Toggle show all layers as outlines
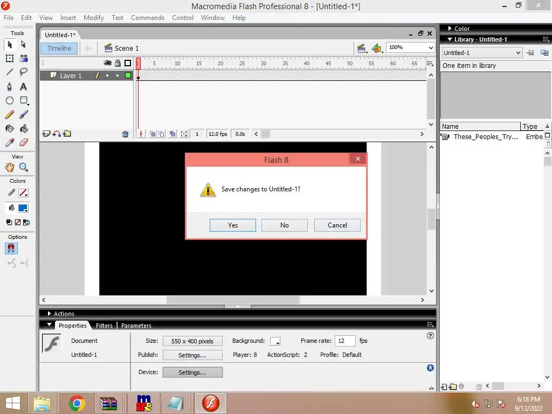This screenshot has height=414, width=552. [x=128, y=63]
